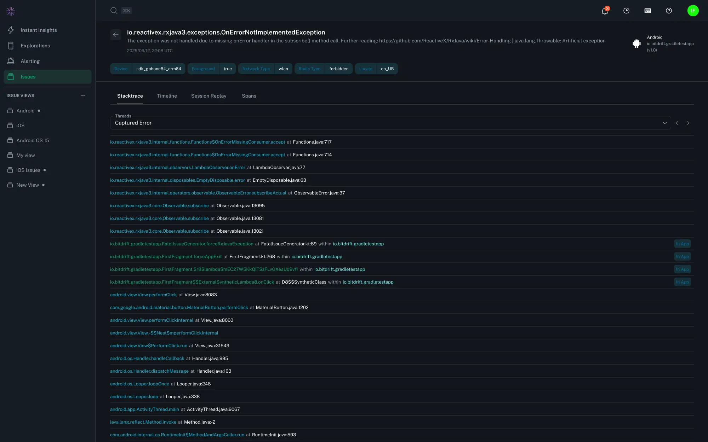Navigate to Alerting in the sidebar
The width and height of the screenshot is (708, 442).
[x=30, y=61]
